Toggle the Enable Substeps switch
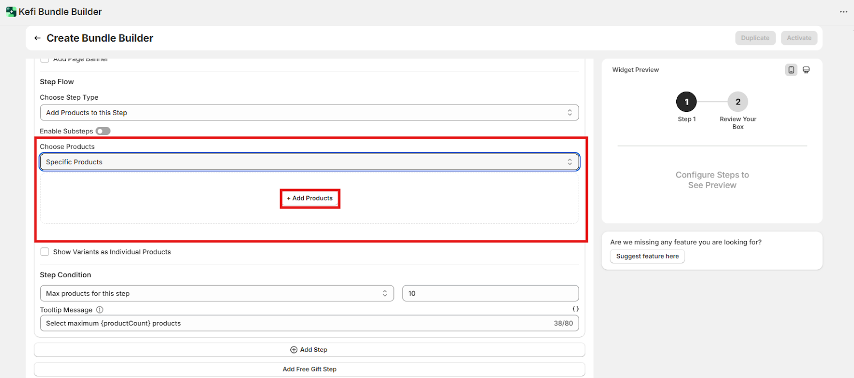This screenshot has width=854, height=378. (x=103, y=131)
